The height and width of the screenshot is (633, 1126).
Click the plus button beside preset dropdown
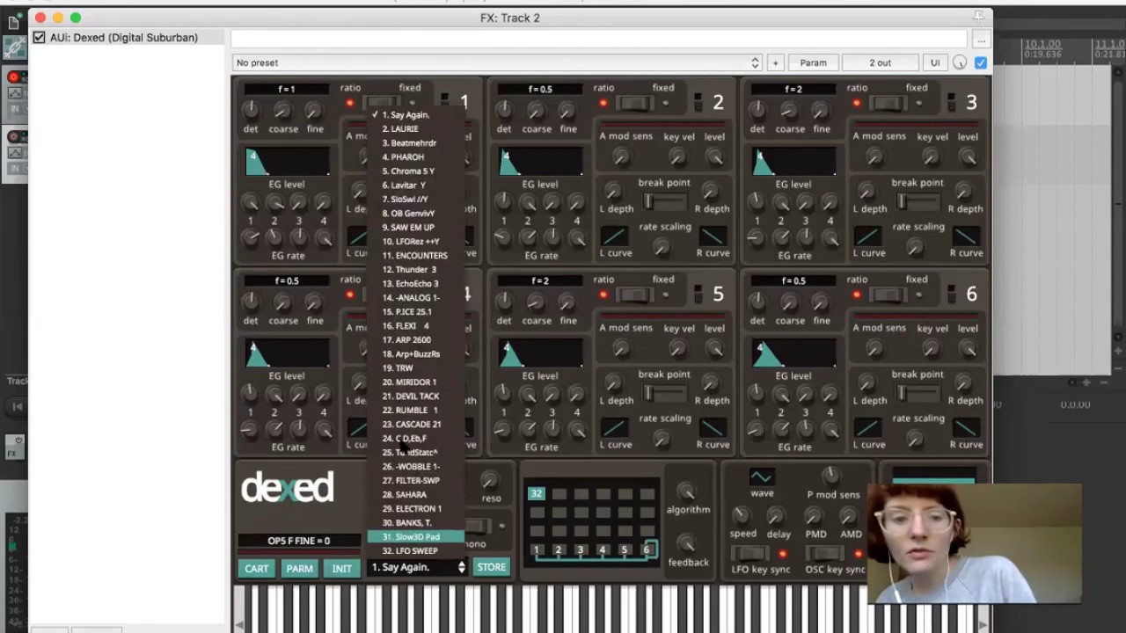pos(775,62)
